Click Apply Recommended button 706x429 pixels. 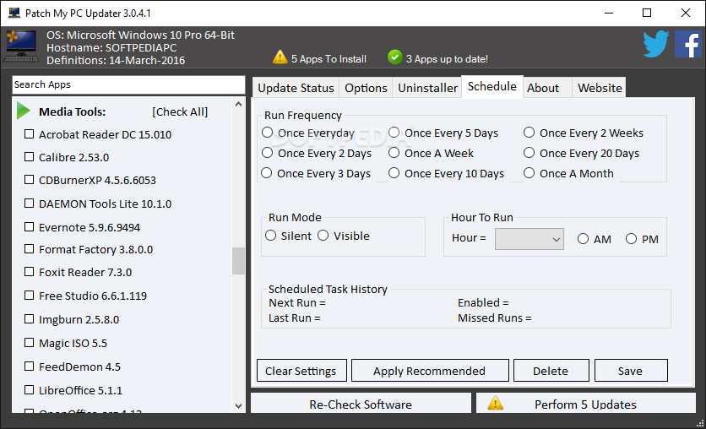tap(430, 371)
